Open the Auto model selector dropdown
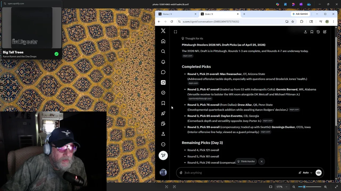The width and height of the screenshot is (341, 191). 305,173
